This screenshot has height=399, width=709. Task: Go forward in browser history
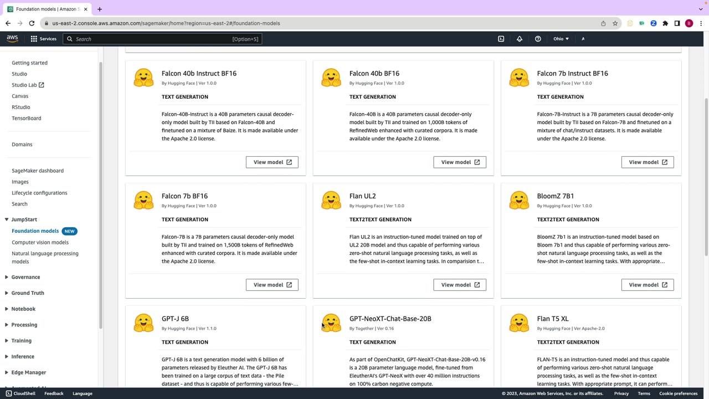pos(20,23)
